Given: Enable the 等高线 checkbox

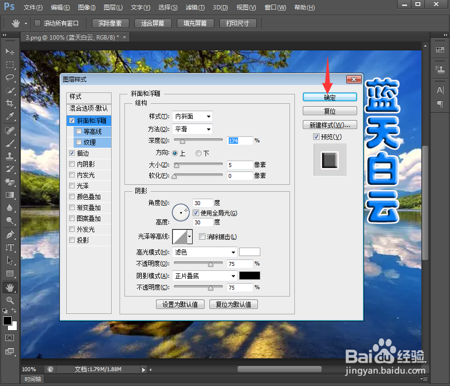Looking at the screenshot, I should tap(79, 131).
